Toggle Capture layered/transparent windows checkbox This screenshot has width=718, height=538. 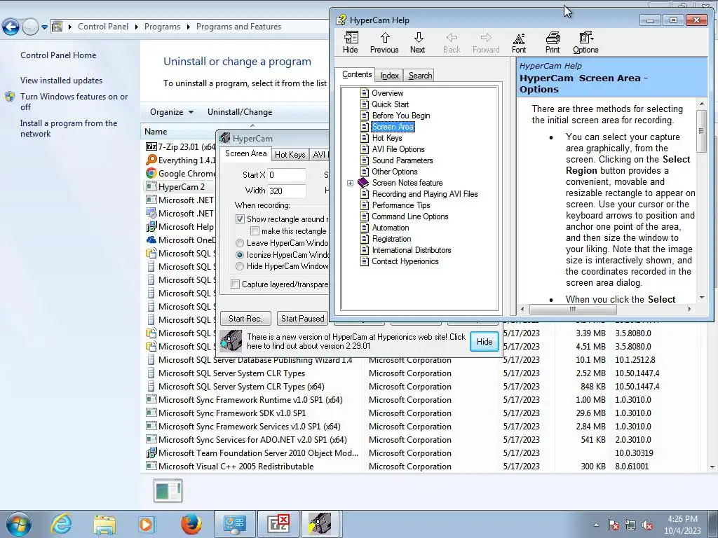(236, 284)
